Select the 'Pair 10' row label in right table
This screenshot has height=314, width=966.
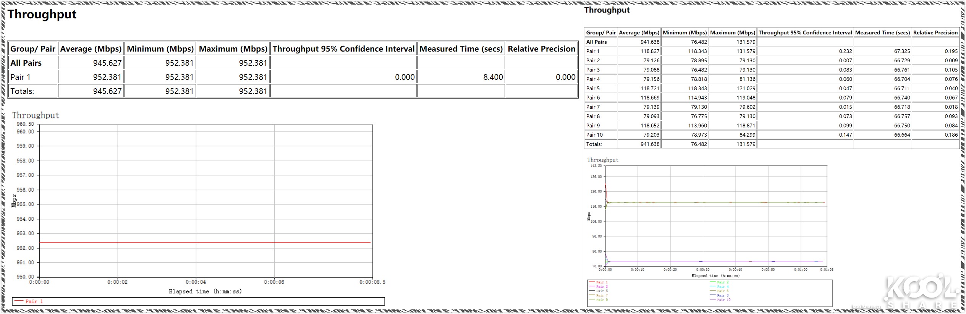[594, 135]
